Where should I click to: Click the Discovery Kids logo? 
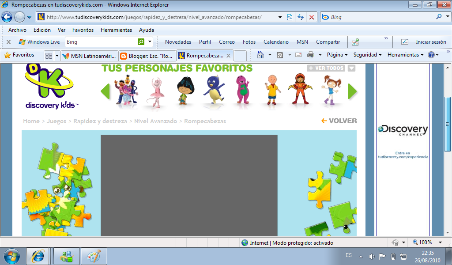[x=51, y=86]
